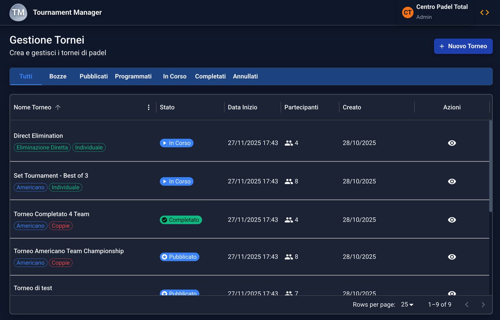The image size is (500, 320).
Task: View Torneo Completato 4 Team eye icon
Action: click(452, 220)
